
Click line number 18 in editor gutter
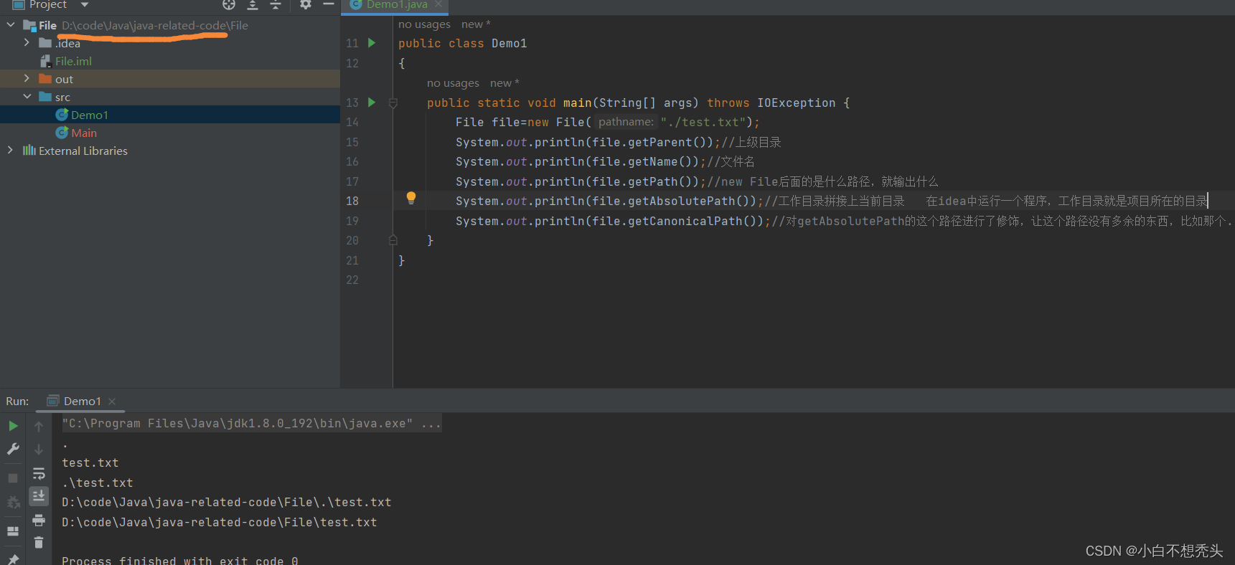(x=352, y=201)
